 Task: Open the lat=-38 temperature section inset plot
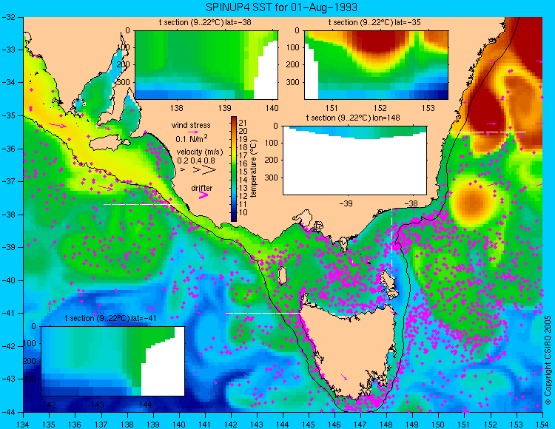click(206, 65)
